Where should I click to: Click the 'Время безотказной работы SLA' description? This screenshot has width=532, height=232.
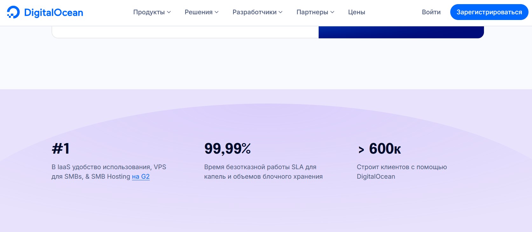263,172
